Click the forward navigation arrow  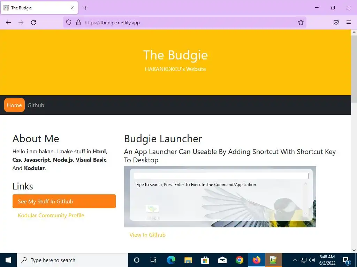[x=21, y=23]
